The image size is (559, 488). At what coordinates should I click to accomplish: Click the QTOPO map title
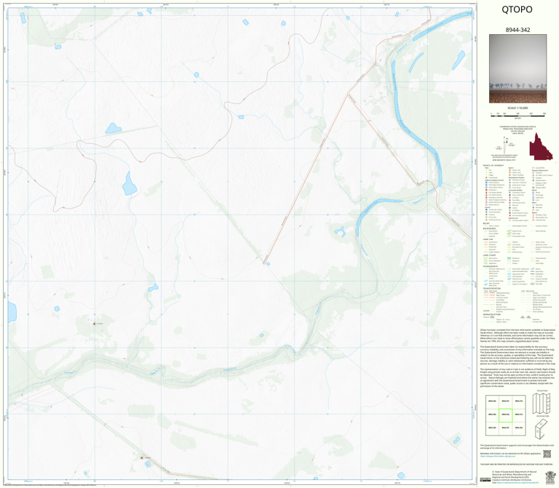[x=517, y=9]
